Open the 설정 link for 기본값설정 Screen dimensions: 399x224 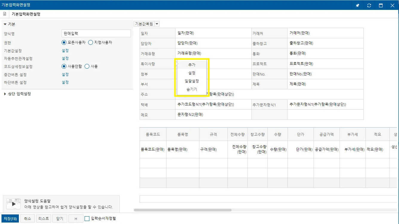(x=65, y=51)
